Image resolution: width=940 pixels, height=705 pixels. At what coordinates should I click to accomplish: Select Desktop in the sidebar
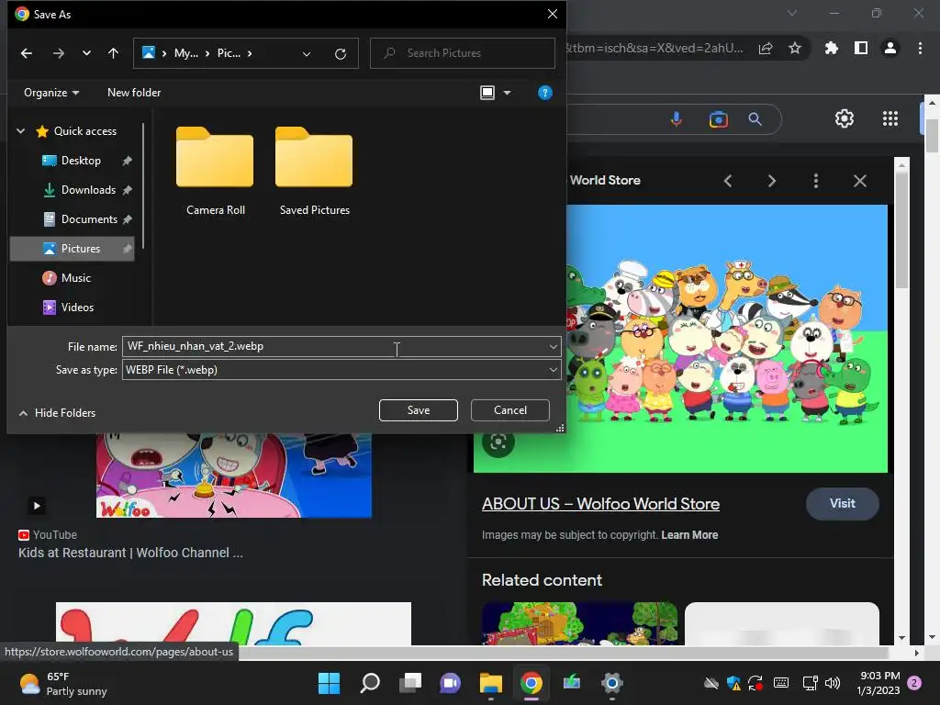[81, 160]
